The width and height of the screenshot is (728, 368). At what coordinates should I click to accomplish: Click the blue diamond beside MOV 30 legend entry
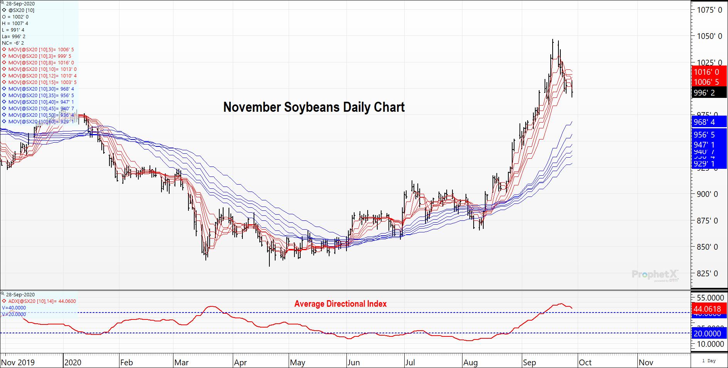click(4, 89)
